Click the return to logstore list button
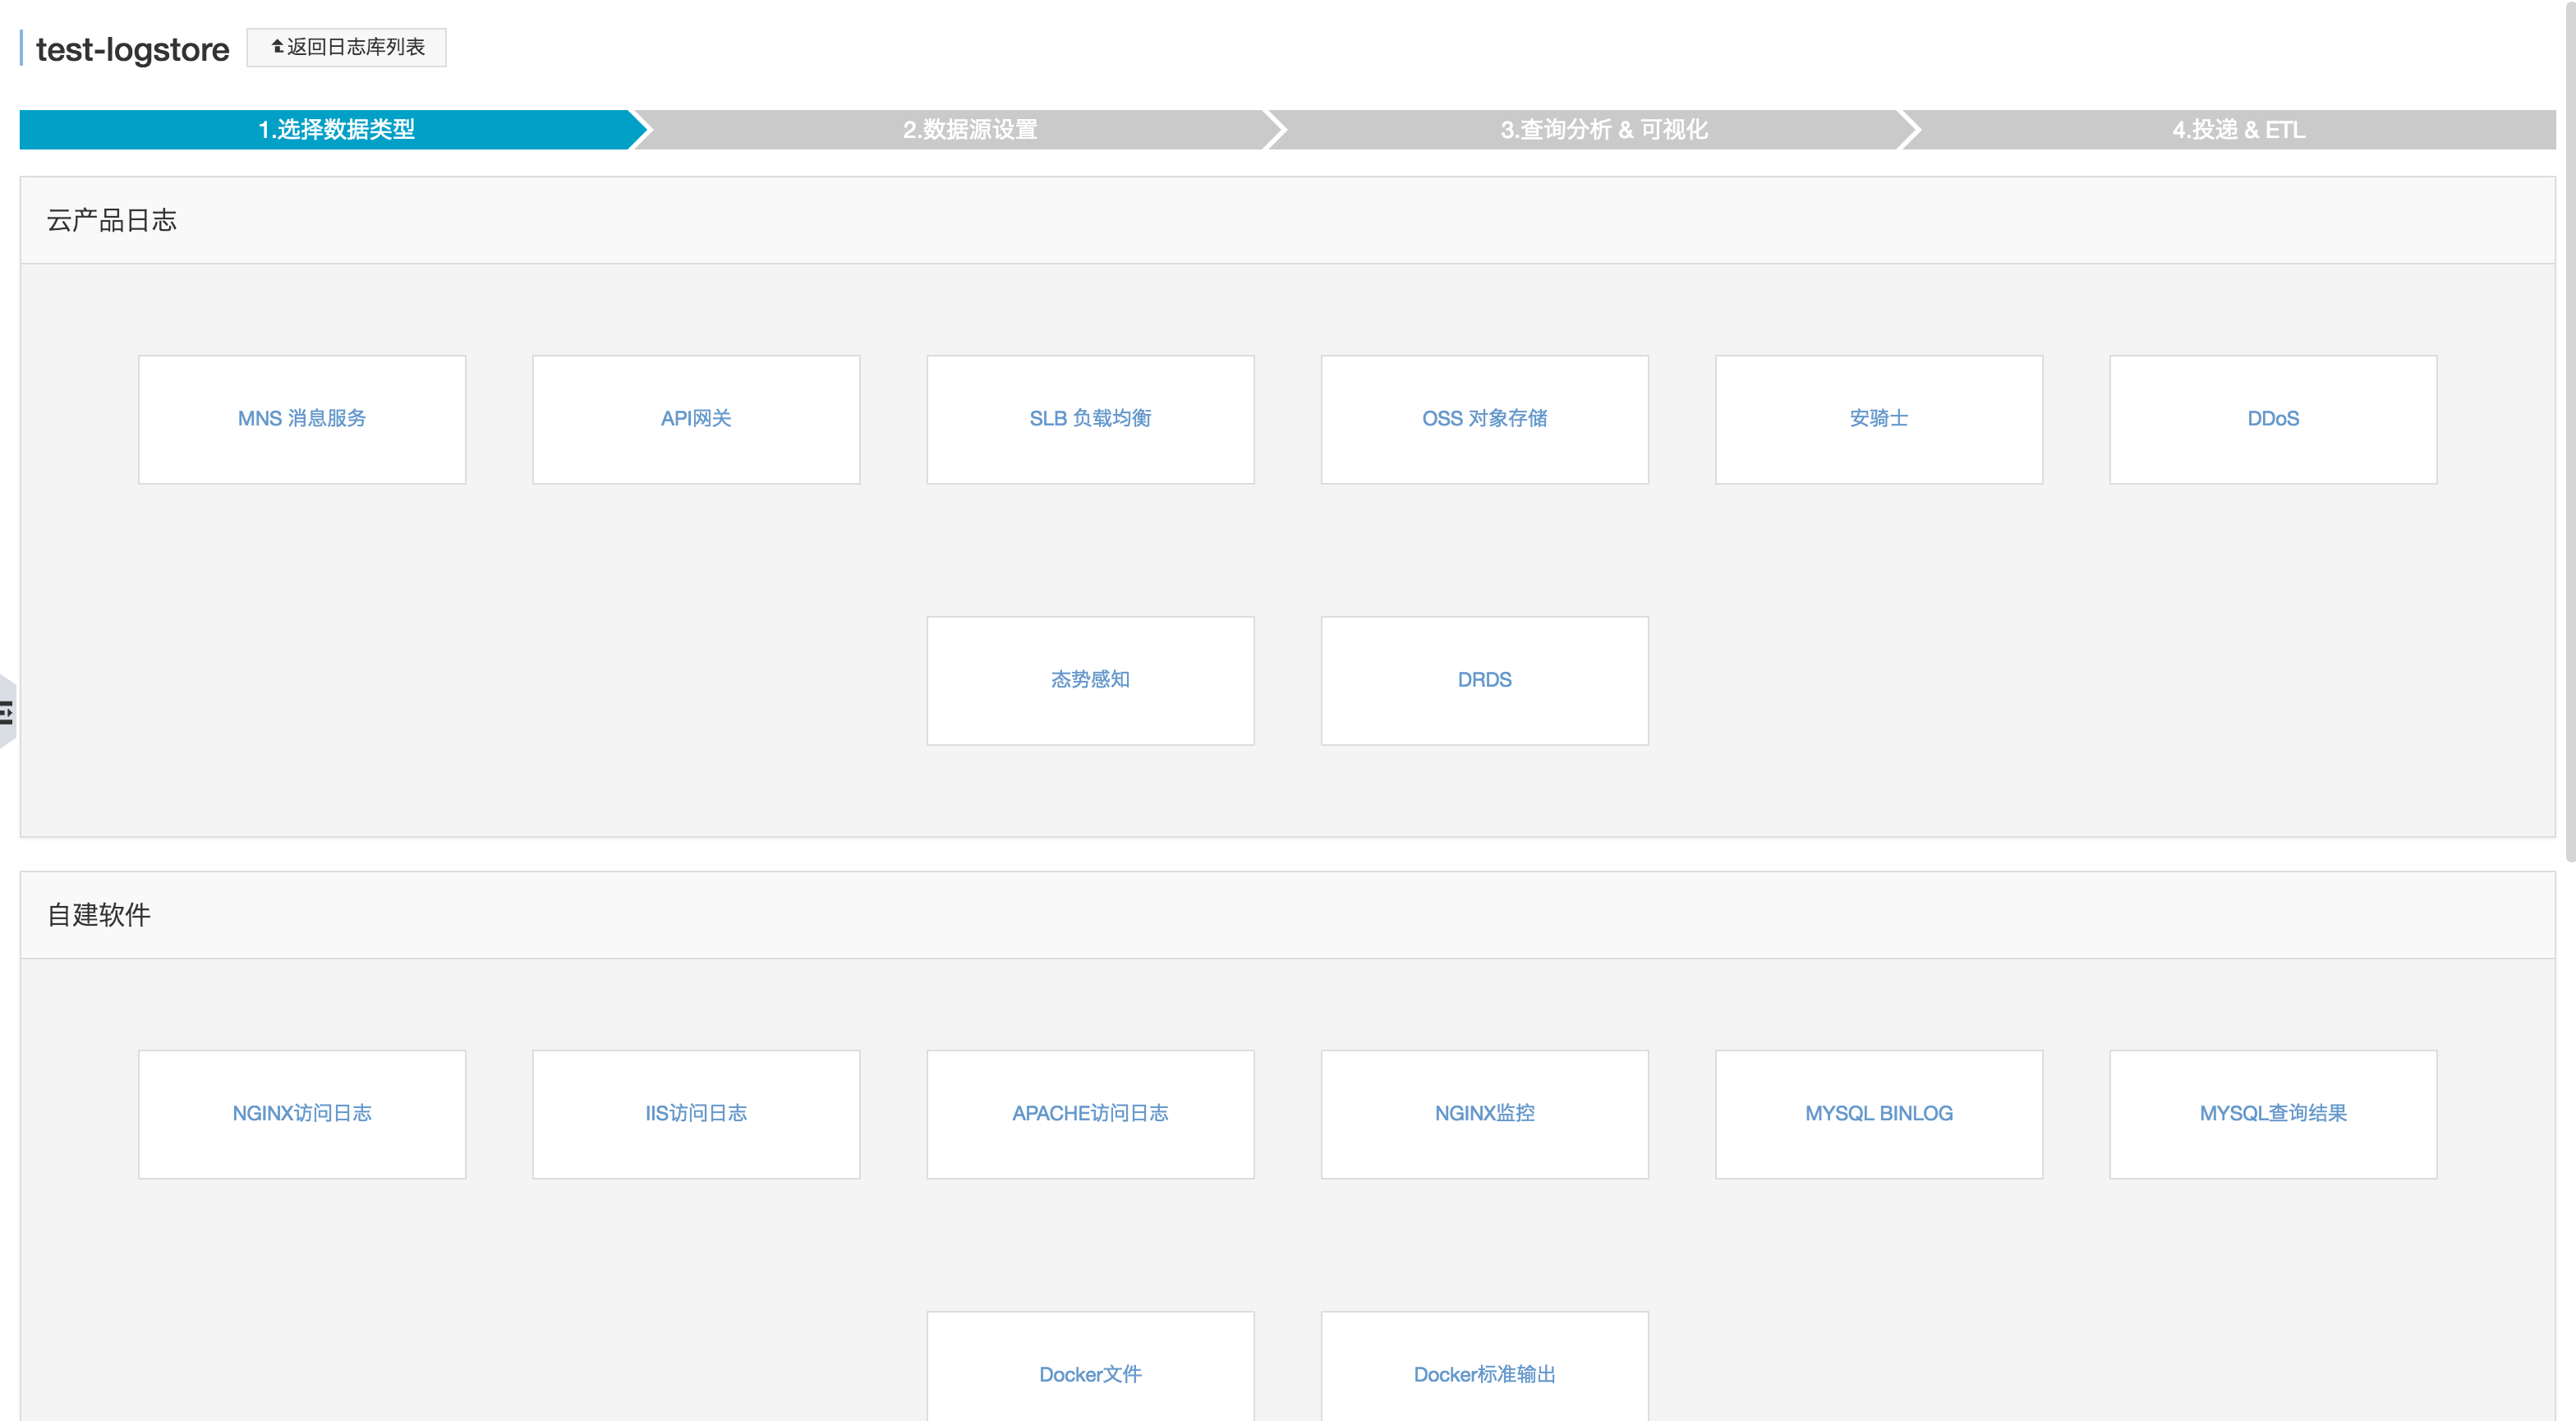 coord(346,47)
